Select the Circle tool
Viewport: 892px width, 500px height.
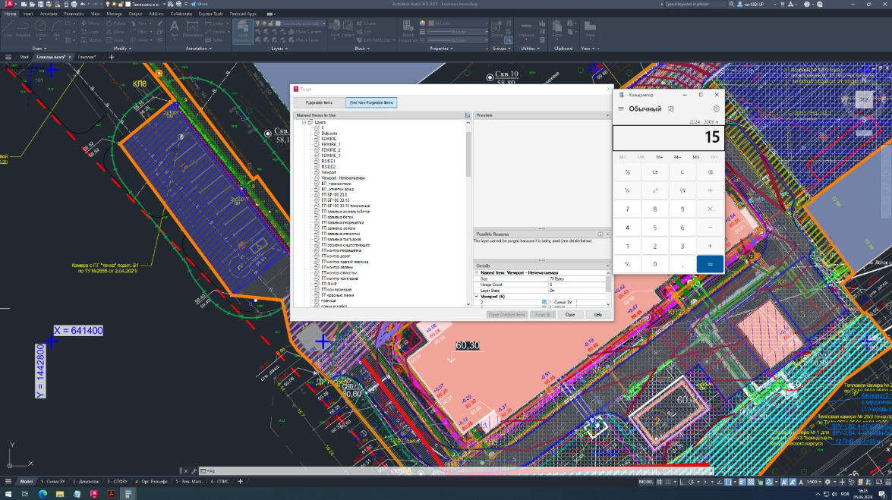click(x=40, y=28)
